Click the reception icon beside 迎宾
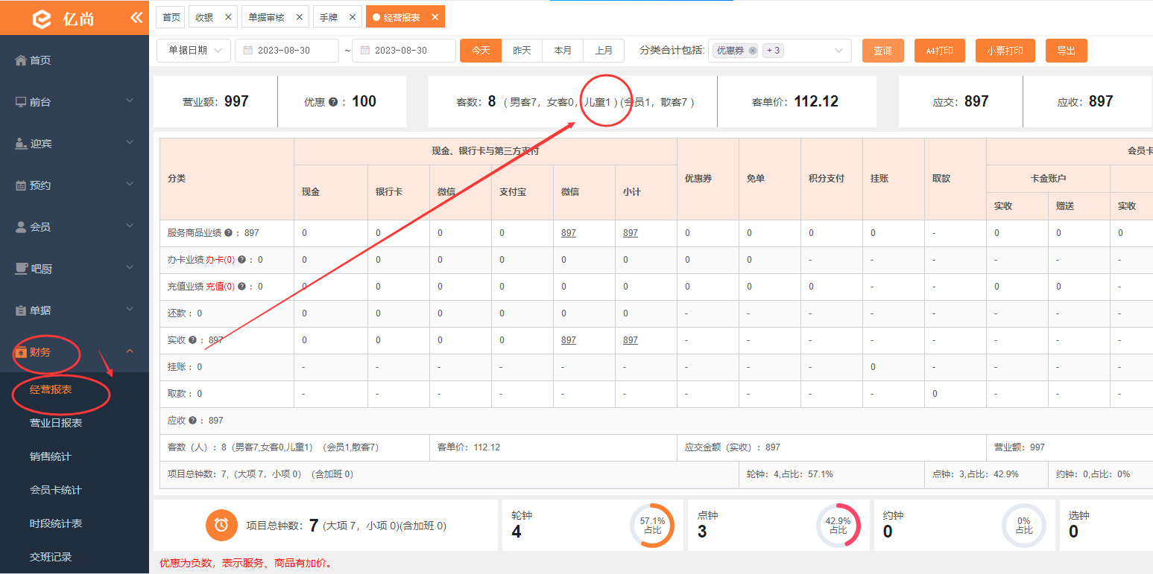Screen dimensions: 1153x574 coord(21,144)
